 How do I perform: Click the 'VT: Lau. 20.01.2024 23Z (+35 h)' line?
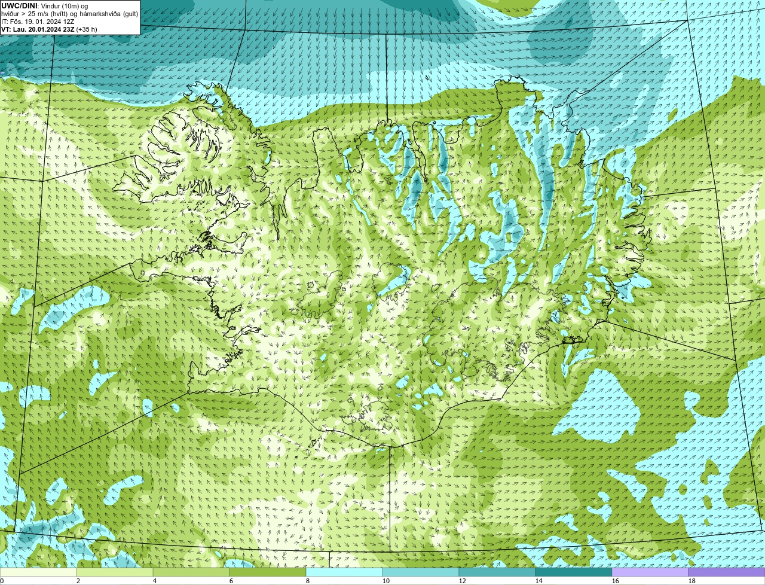click(x=49, y=29)
